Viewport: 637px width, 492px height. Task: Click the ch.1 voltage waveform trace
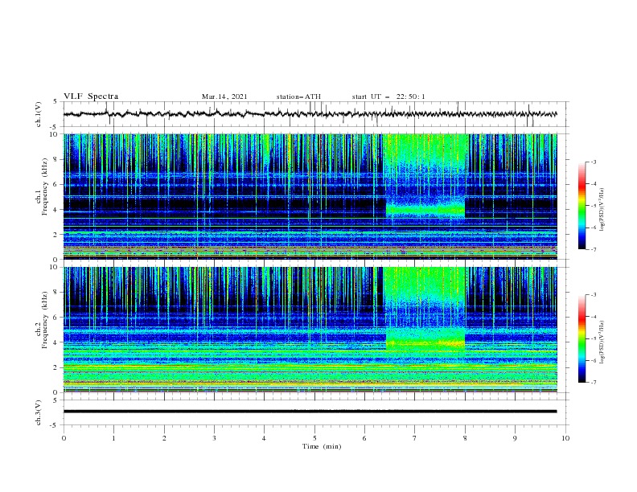(310, 114)
